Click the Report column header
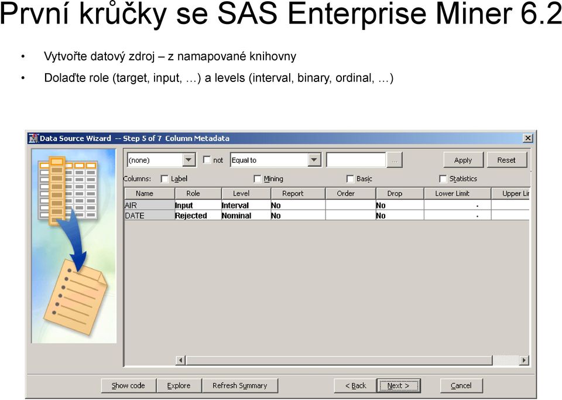 [x=298, y=193]
